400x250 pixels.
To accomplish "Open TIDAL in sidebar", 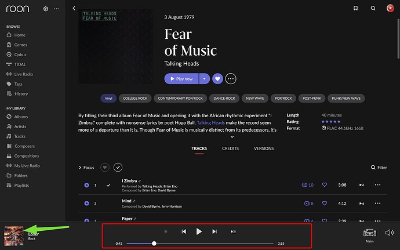I will point(16,64).
